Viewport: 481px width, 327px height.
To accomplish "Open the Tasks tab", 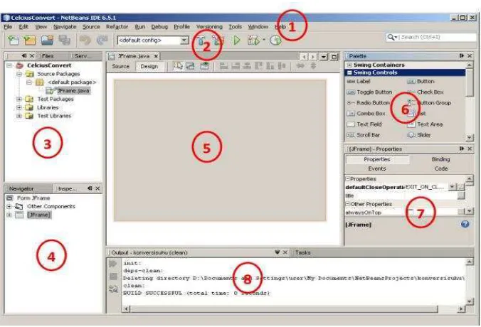I will 303,252.
